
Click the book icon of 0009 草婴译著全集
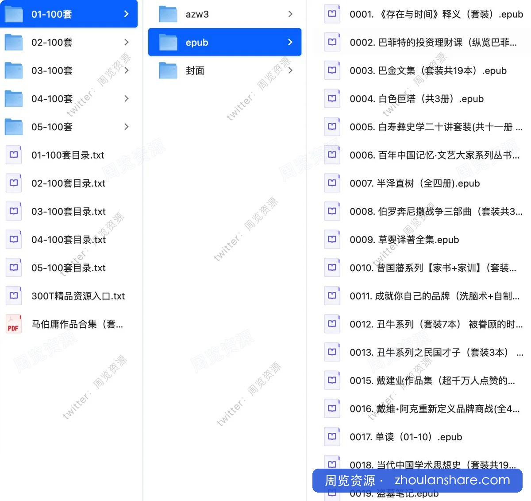332,240
